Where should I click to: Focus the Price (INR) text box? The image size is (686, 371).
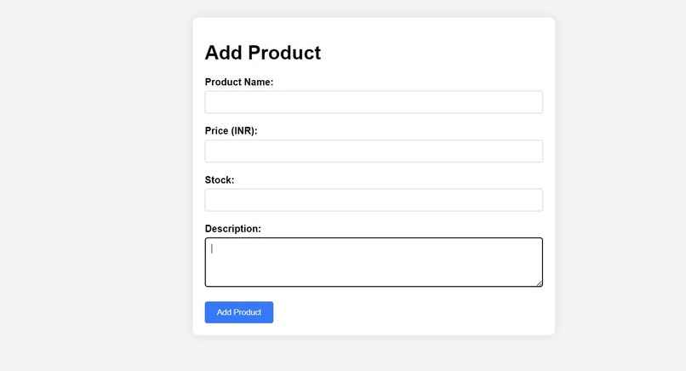pyautogui.click(x=373, y=151)
